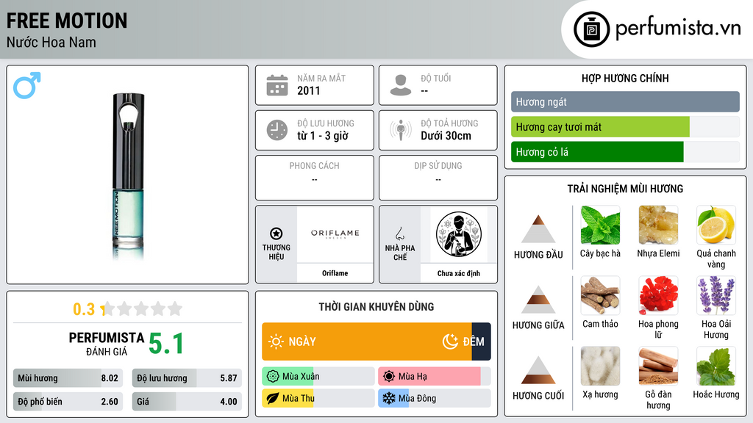The height and width of the screenshot is (423, 753).
Task: Select the Hoa phong lữ geranium image
Action: pyautogui.click(x=658, y=296)
